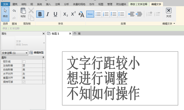Toggle the 弧引线 checkbox

pos(24,61)
